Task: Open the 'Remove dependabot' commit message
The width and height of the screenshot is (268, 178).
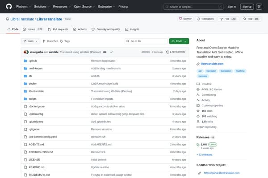Action: 103,61
